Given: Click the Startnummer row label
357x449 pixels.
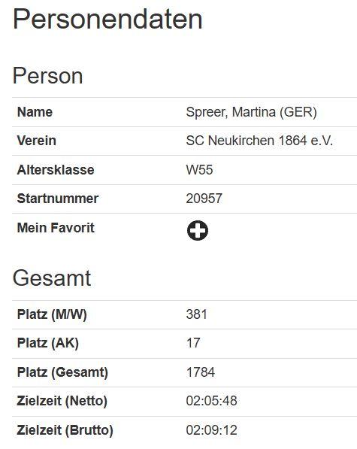Looking at the screenshot, I should (58, 199).
